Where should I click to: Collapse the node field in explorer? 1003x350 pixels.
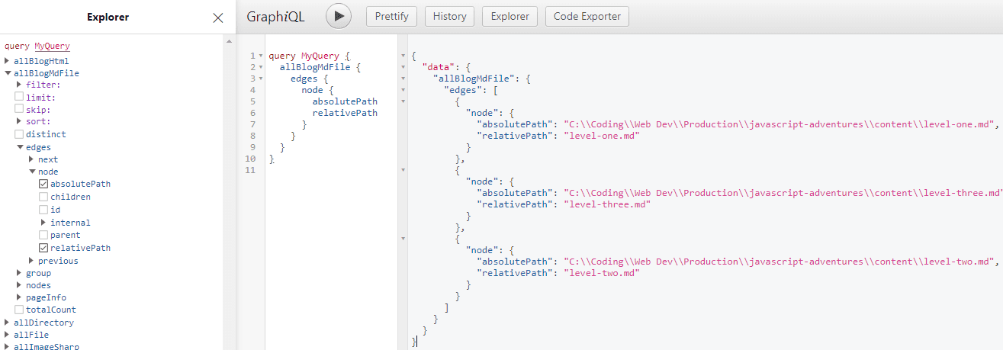tap(31, 172)
